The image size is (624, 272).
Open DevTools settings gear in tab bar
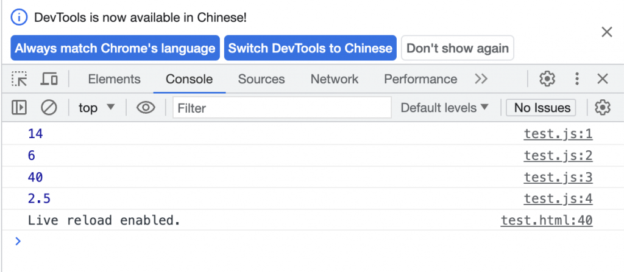click(x=547, y=79)
